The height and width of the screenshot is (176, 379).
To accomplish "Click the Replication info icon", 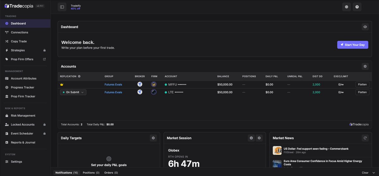I will (79, 76).
